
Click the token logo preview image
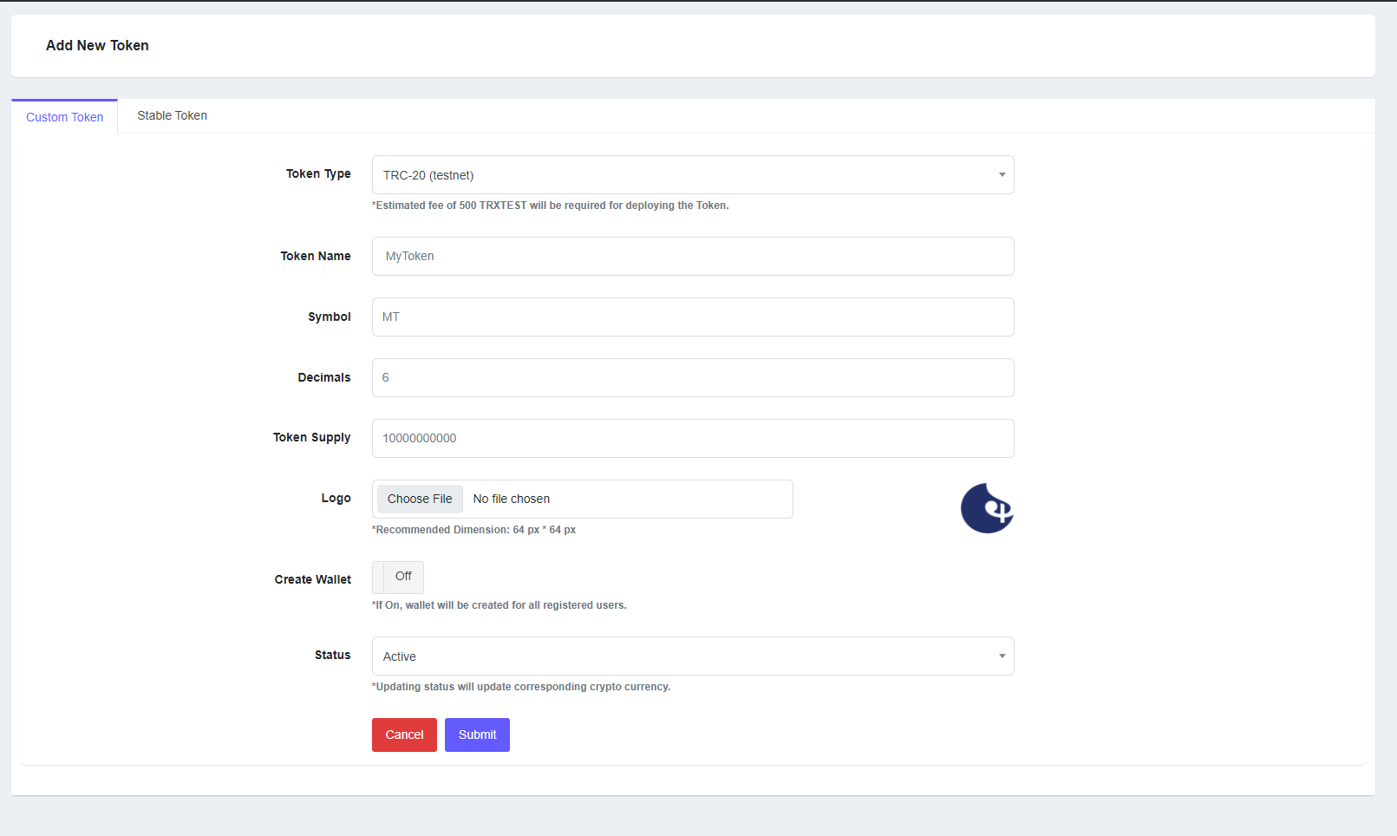987,508
